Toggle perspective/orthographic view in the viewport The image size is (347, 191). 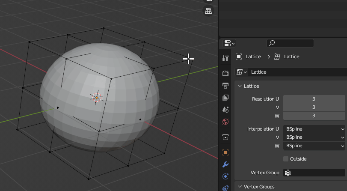coord(208,11)
